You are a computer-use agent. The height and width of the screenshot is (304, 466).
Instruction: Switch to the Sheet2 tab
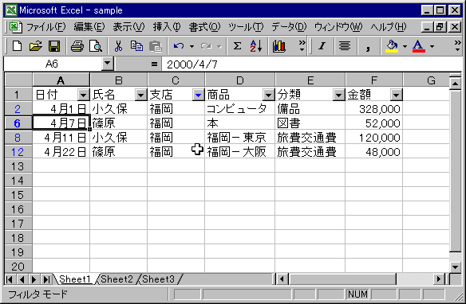tap(116, 279)
